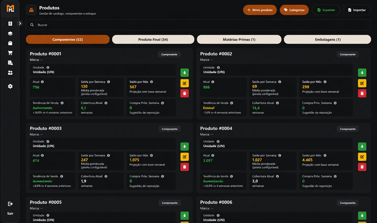377x223 pixels.
Task: Expand the sidebar with the chevron arrow
Action: point(20,23)
